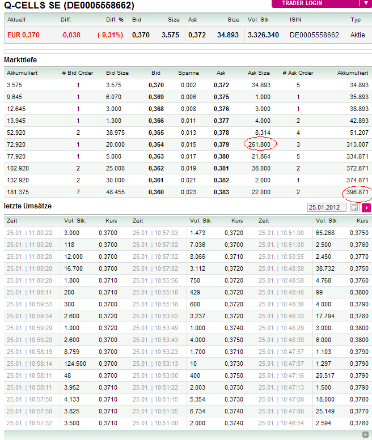Image resolution: width=372 pixels, height=440 pixels.
Task: Click the Diff. % column header
Action: [115, 20]
